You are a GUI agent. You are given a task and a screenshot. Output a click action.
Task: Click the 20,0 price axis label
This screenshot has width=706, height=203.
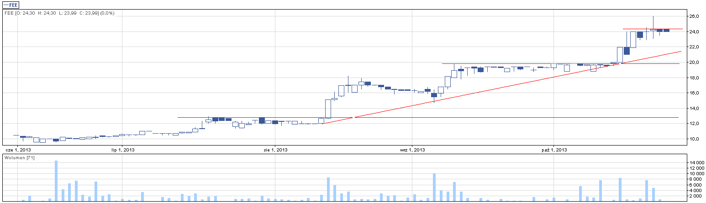click(x=695, y=62)
